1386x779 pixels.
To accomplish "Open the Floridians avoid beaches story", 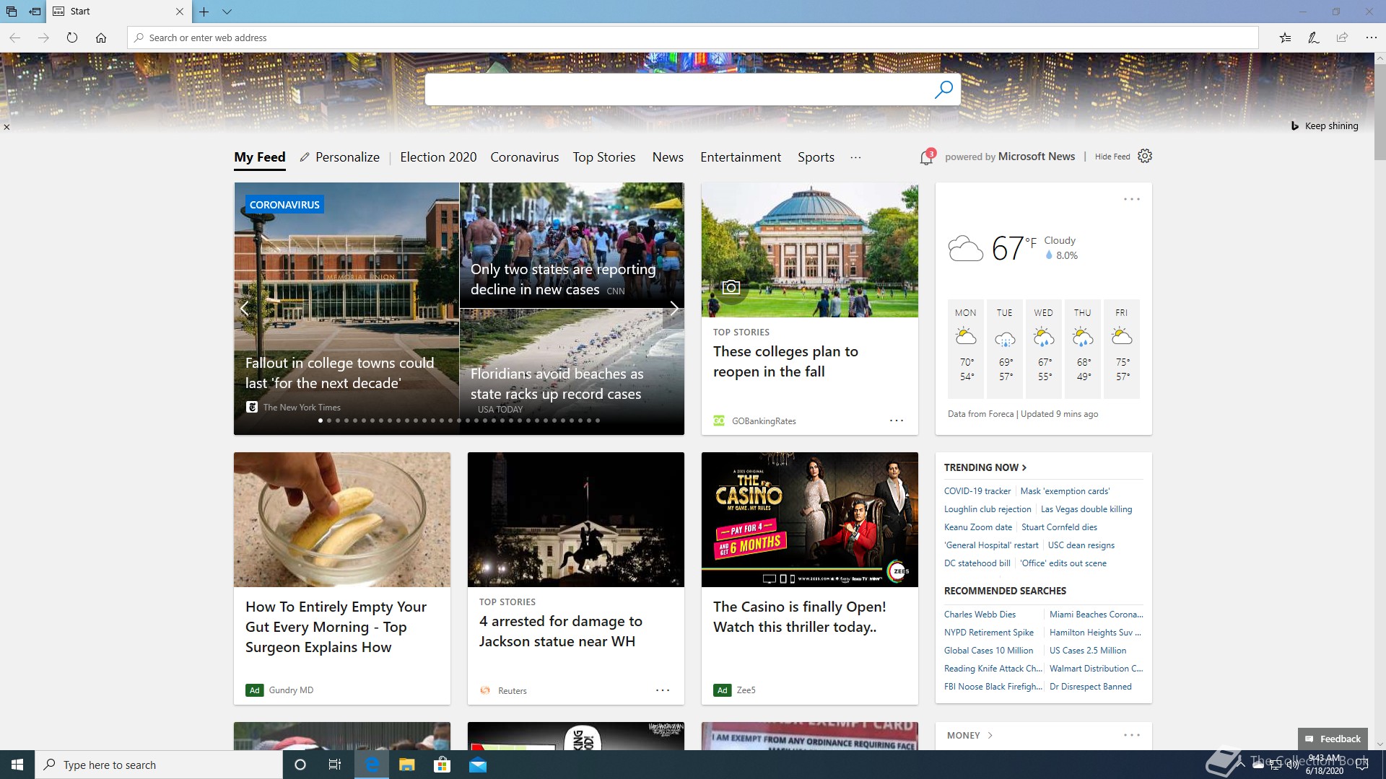I will point(572,371).
